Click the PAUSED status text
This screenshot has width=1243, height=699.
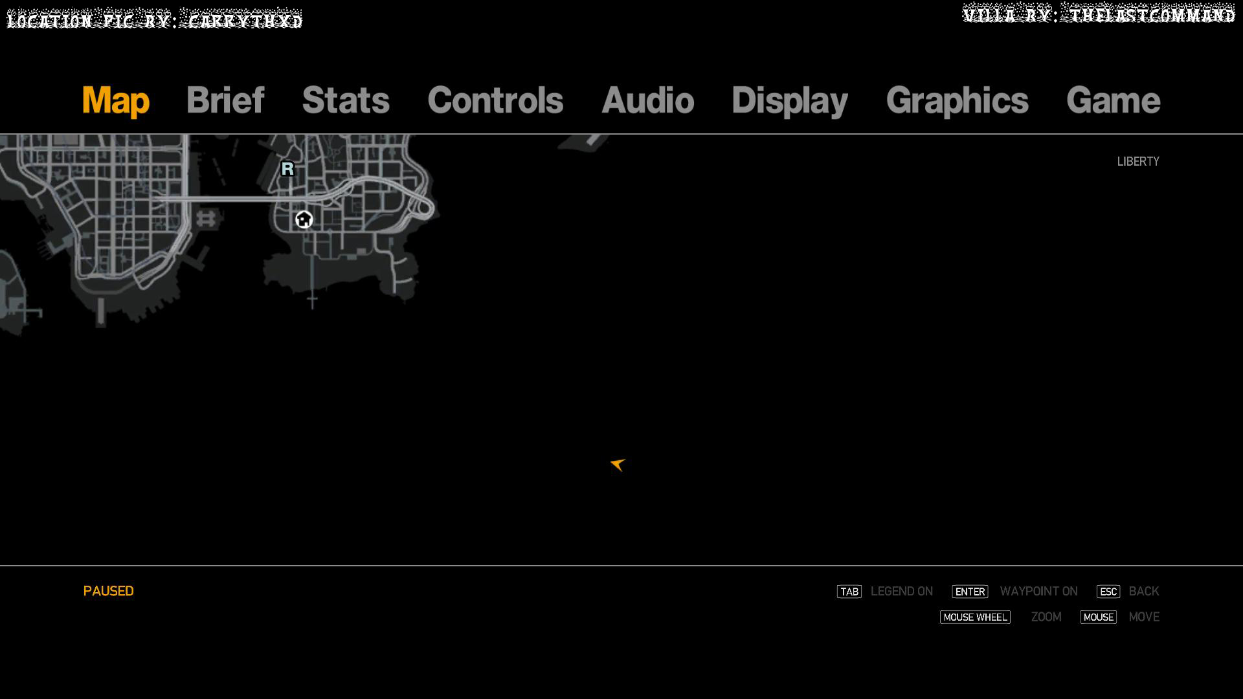[x=108, y=592]
